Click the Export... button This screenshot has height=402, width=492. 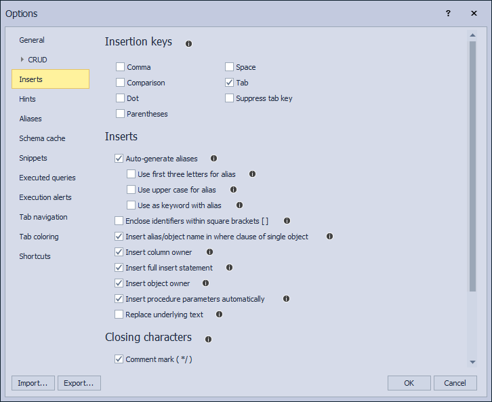(x=79, y=383)
